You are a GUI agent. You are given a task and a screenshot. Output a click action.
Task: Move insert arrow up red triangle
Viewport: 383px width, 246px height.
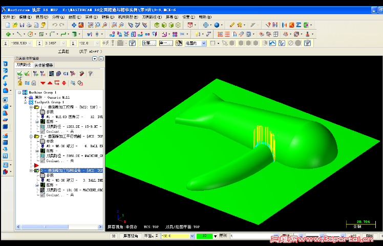pyautogui.click(x=50, y=83)
